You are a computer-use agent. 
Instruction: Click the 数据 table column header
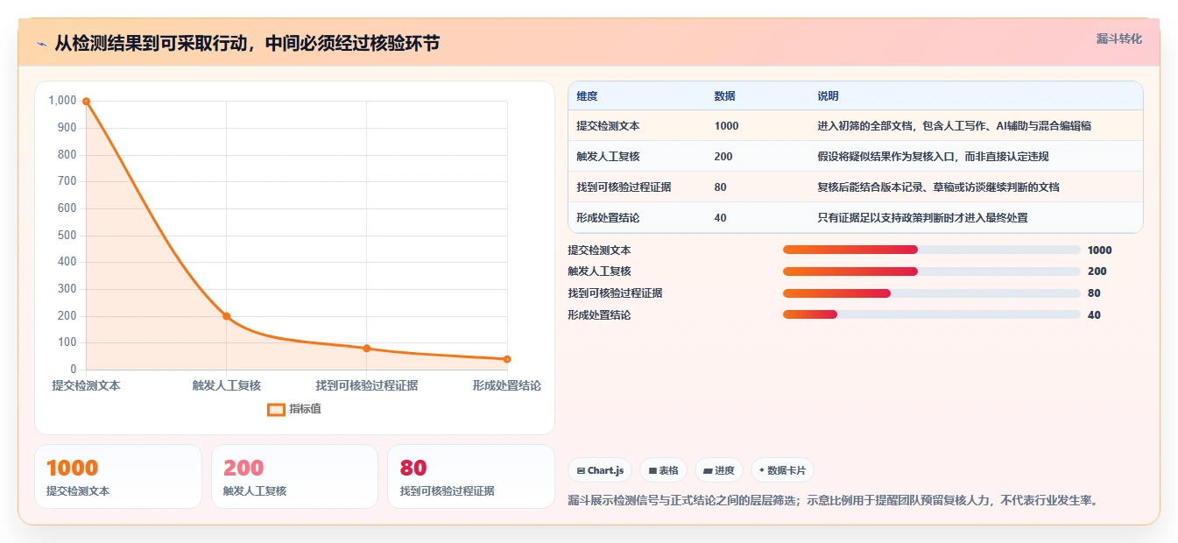pyautogui.click(x=725, y=95)
